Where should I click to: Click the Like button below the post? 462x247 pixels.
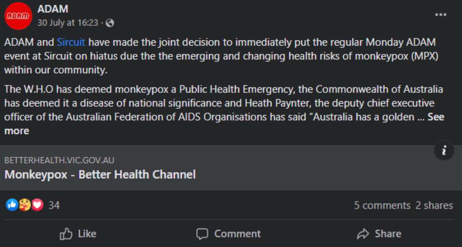pos(78,234)
